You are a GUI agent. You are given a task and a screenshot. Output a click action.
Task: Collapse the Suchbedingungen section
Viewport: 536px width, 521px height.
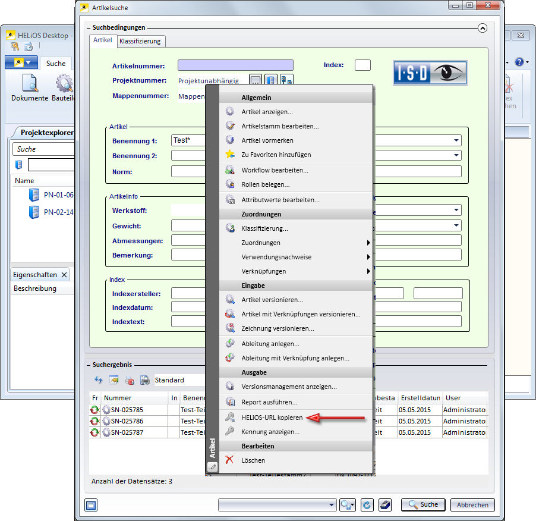coord(482,28)
